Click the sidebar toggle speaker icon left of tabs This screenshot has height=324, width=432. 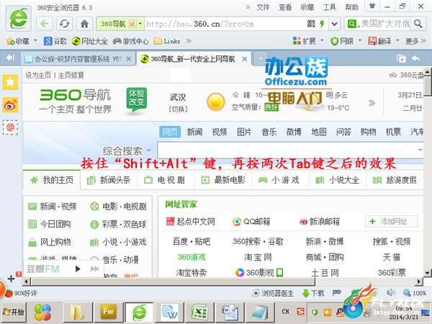point(10,58)
